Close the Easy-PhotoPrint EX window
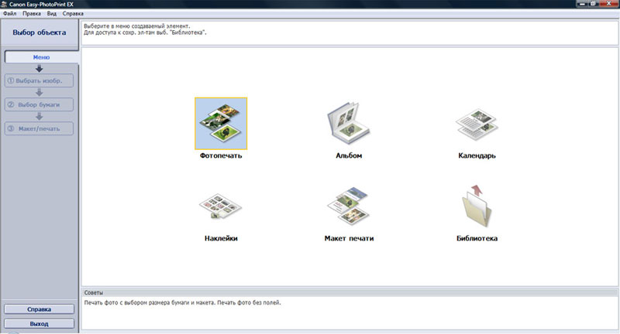 (x=609, y=3)
